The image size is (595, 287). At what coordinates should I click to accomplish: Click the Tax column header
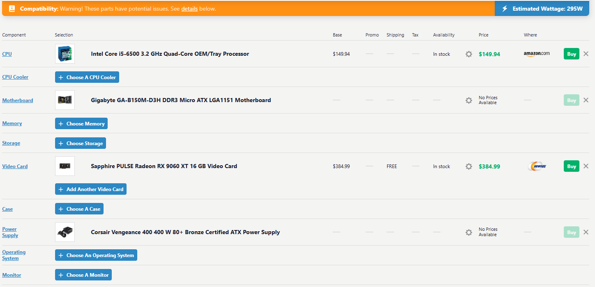[x=415, y=35]
